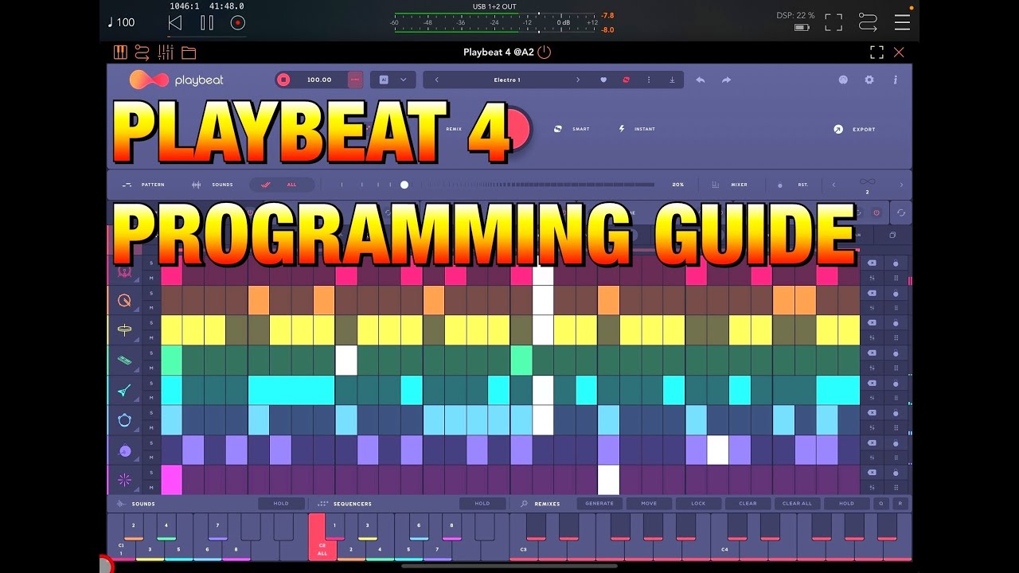
Task: Enable Sounds remix target
Action: point(213,185)
